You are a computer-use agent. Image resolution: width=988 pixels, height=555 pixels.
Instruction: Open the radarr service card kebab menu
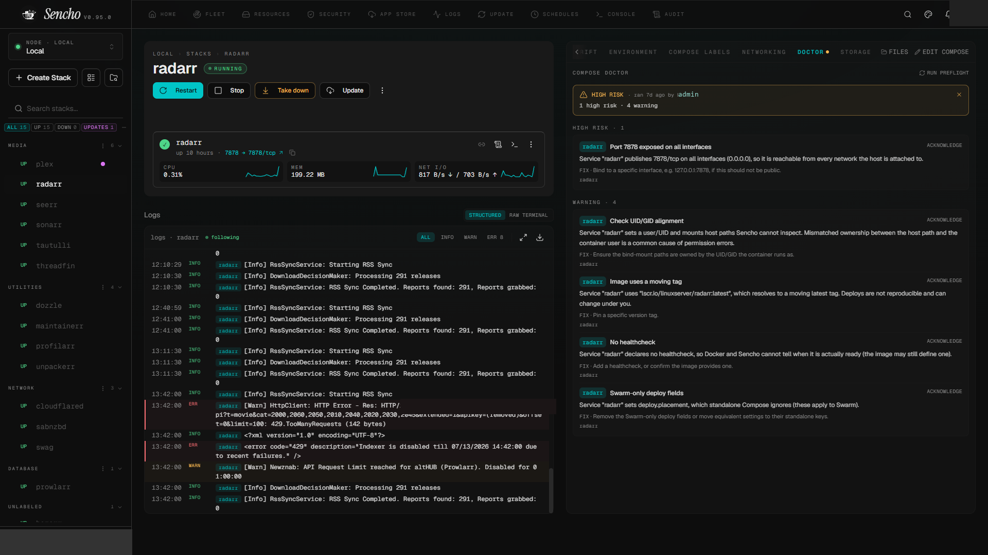click(x=531, y=144)
